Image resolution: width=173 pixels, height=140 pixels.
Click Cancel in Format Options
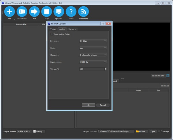pos(103,105)
